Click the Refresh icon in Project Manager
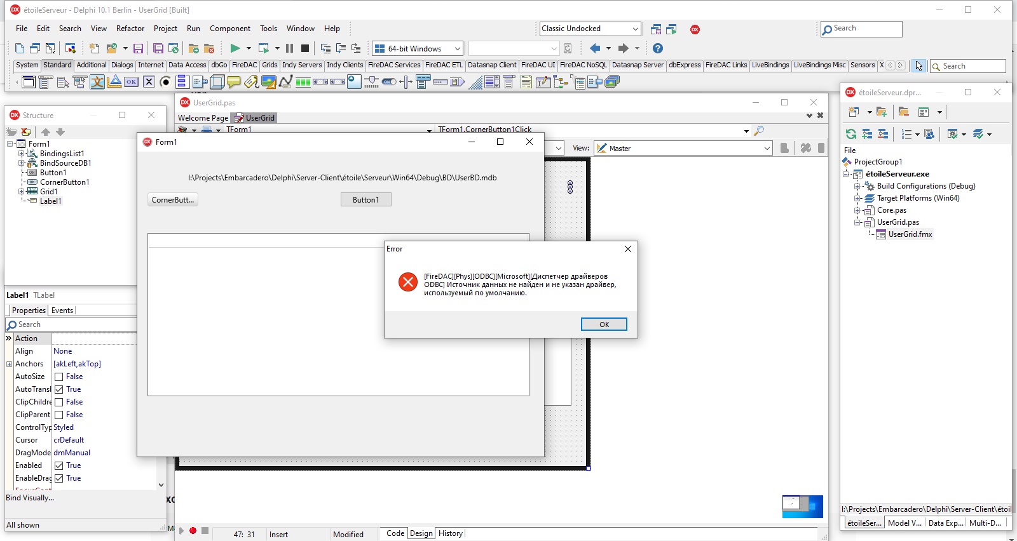The height and width of the screenshot is (541, 1017). (x=850, y=134)
